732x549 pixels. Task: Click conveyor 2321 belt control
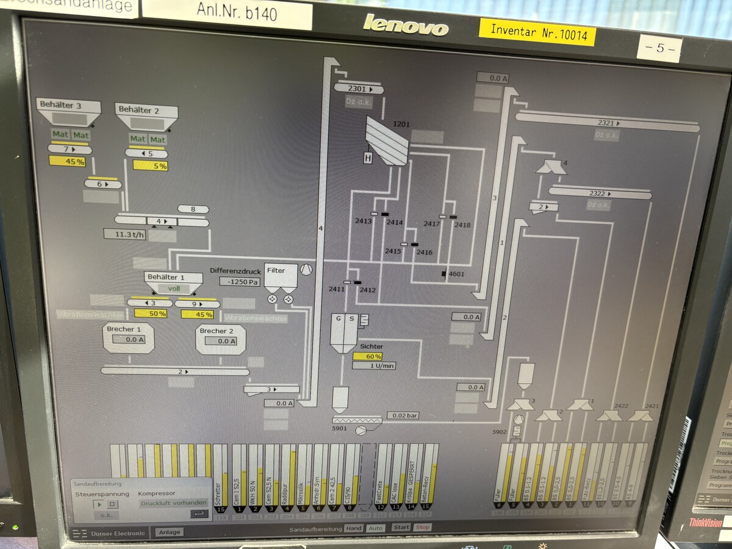607,123
